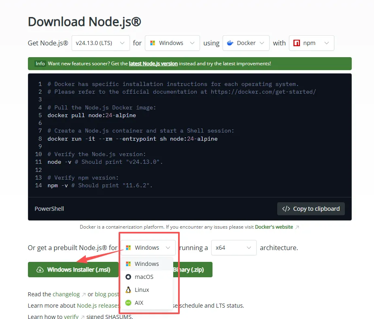Click the Docker whale icon
Screen dimensions: 374x319
point(230,43)
